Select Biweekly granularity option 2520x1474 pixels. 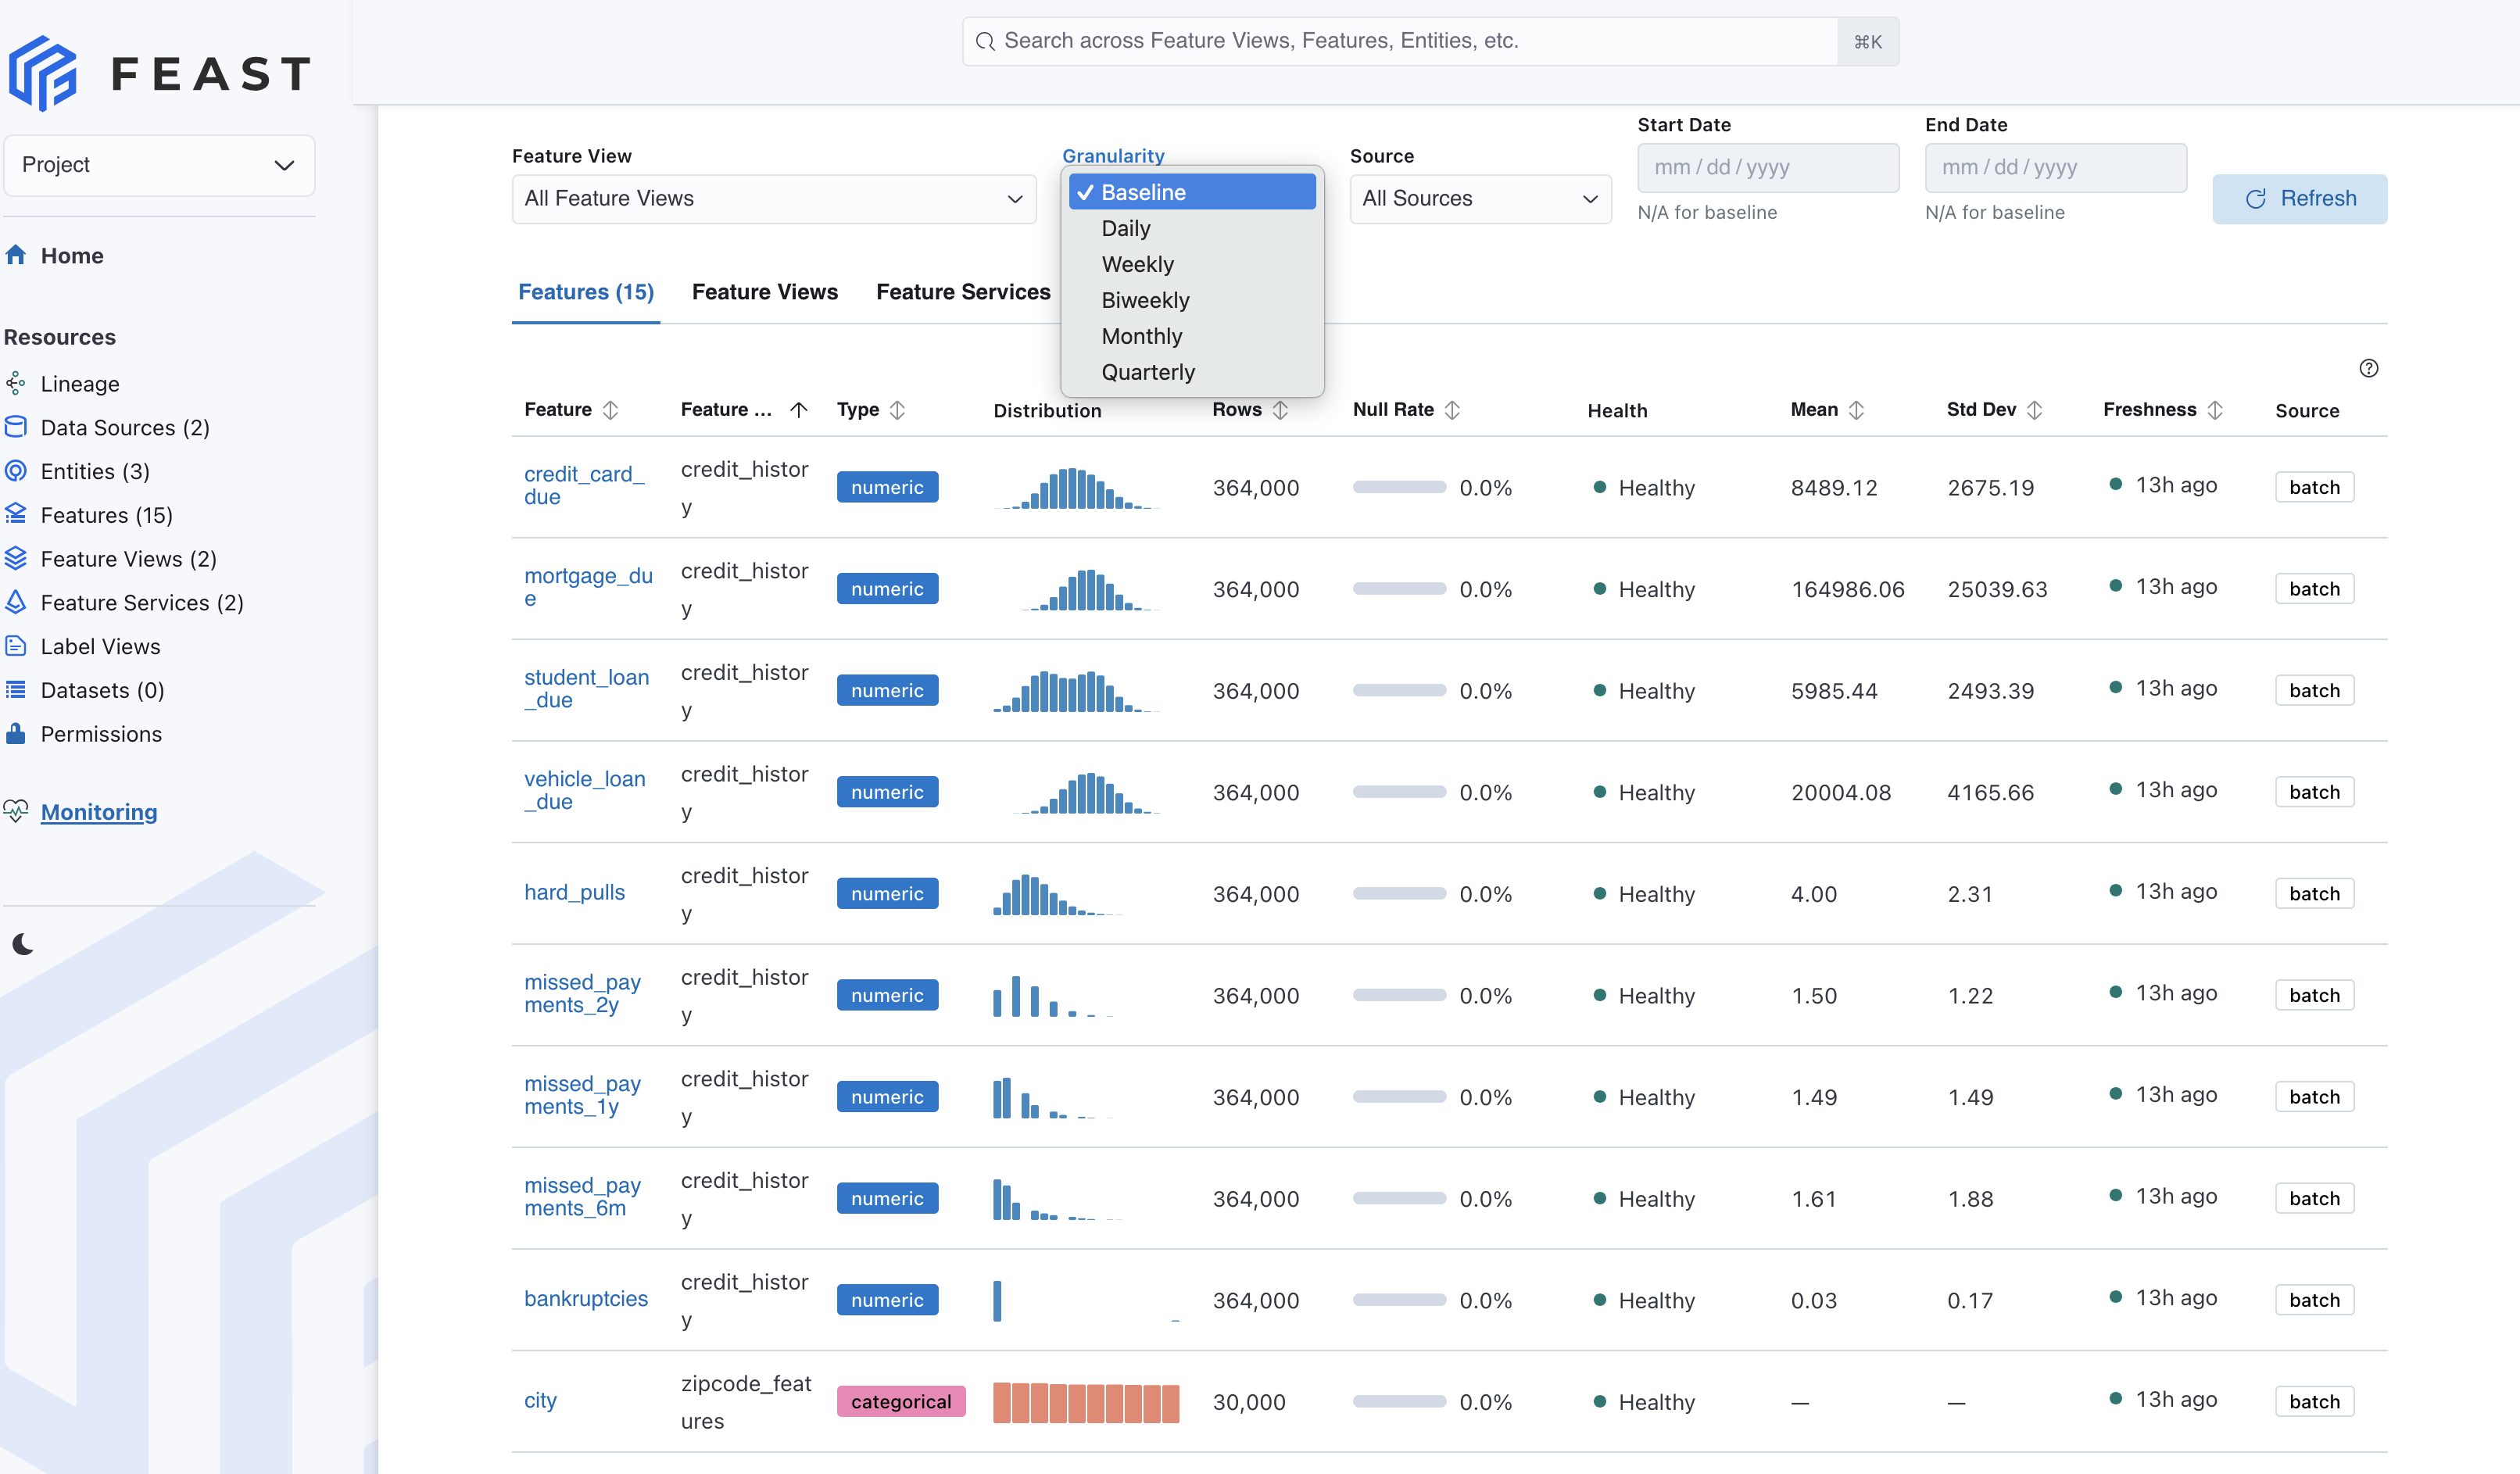1192,300
